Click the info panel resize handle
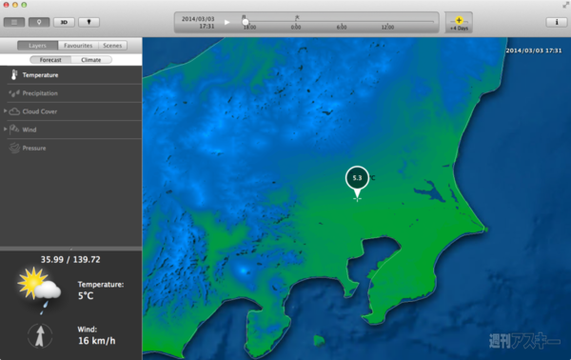 71,249
